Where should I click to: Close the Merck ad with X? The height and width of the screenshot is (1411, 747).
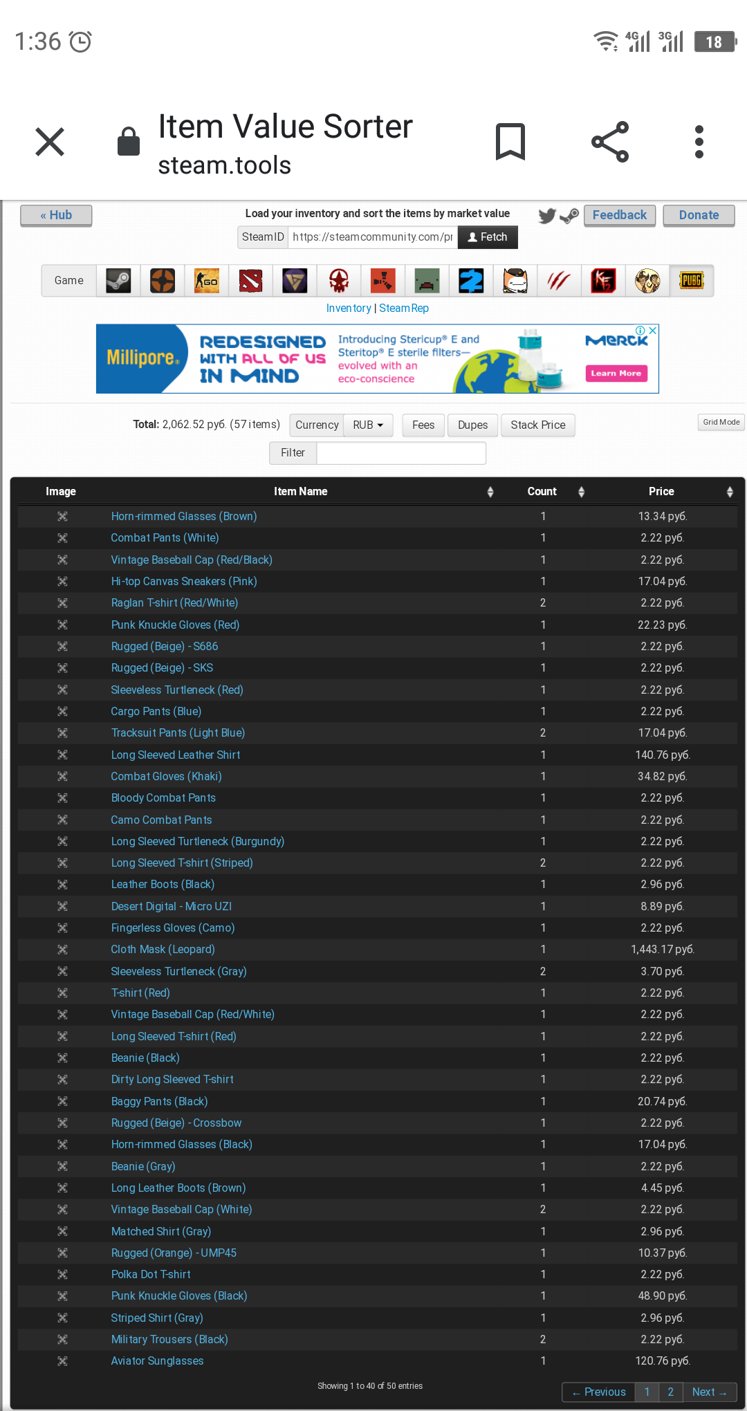[652, 331]
